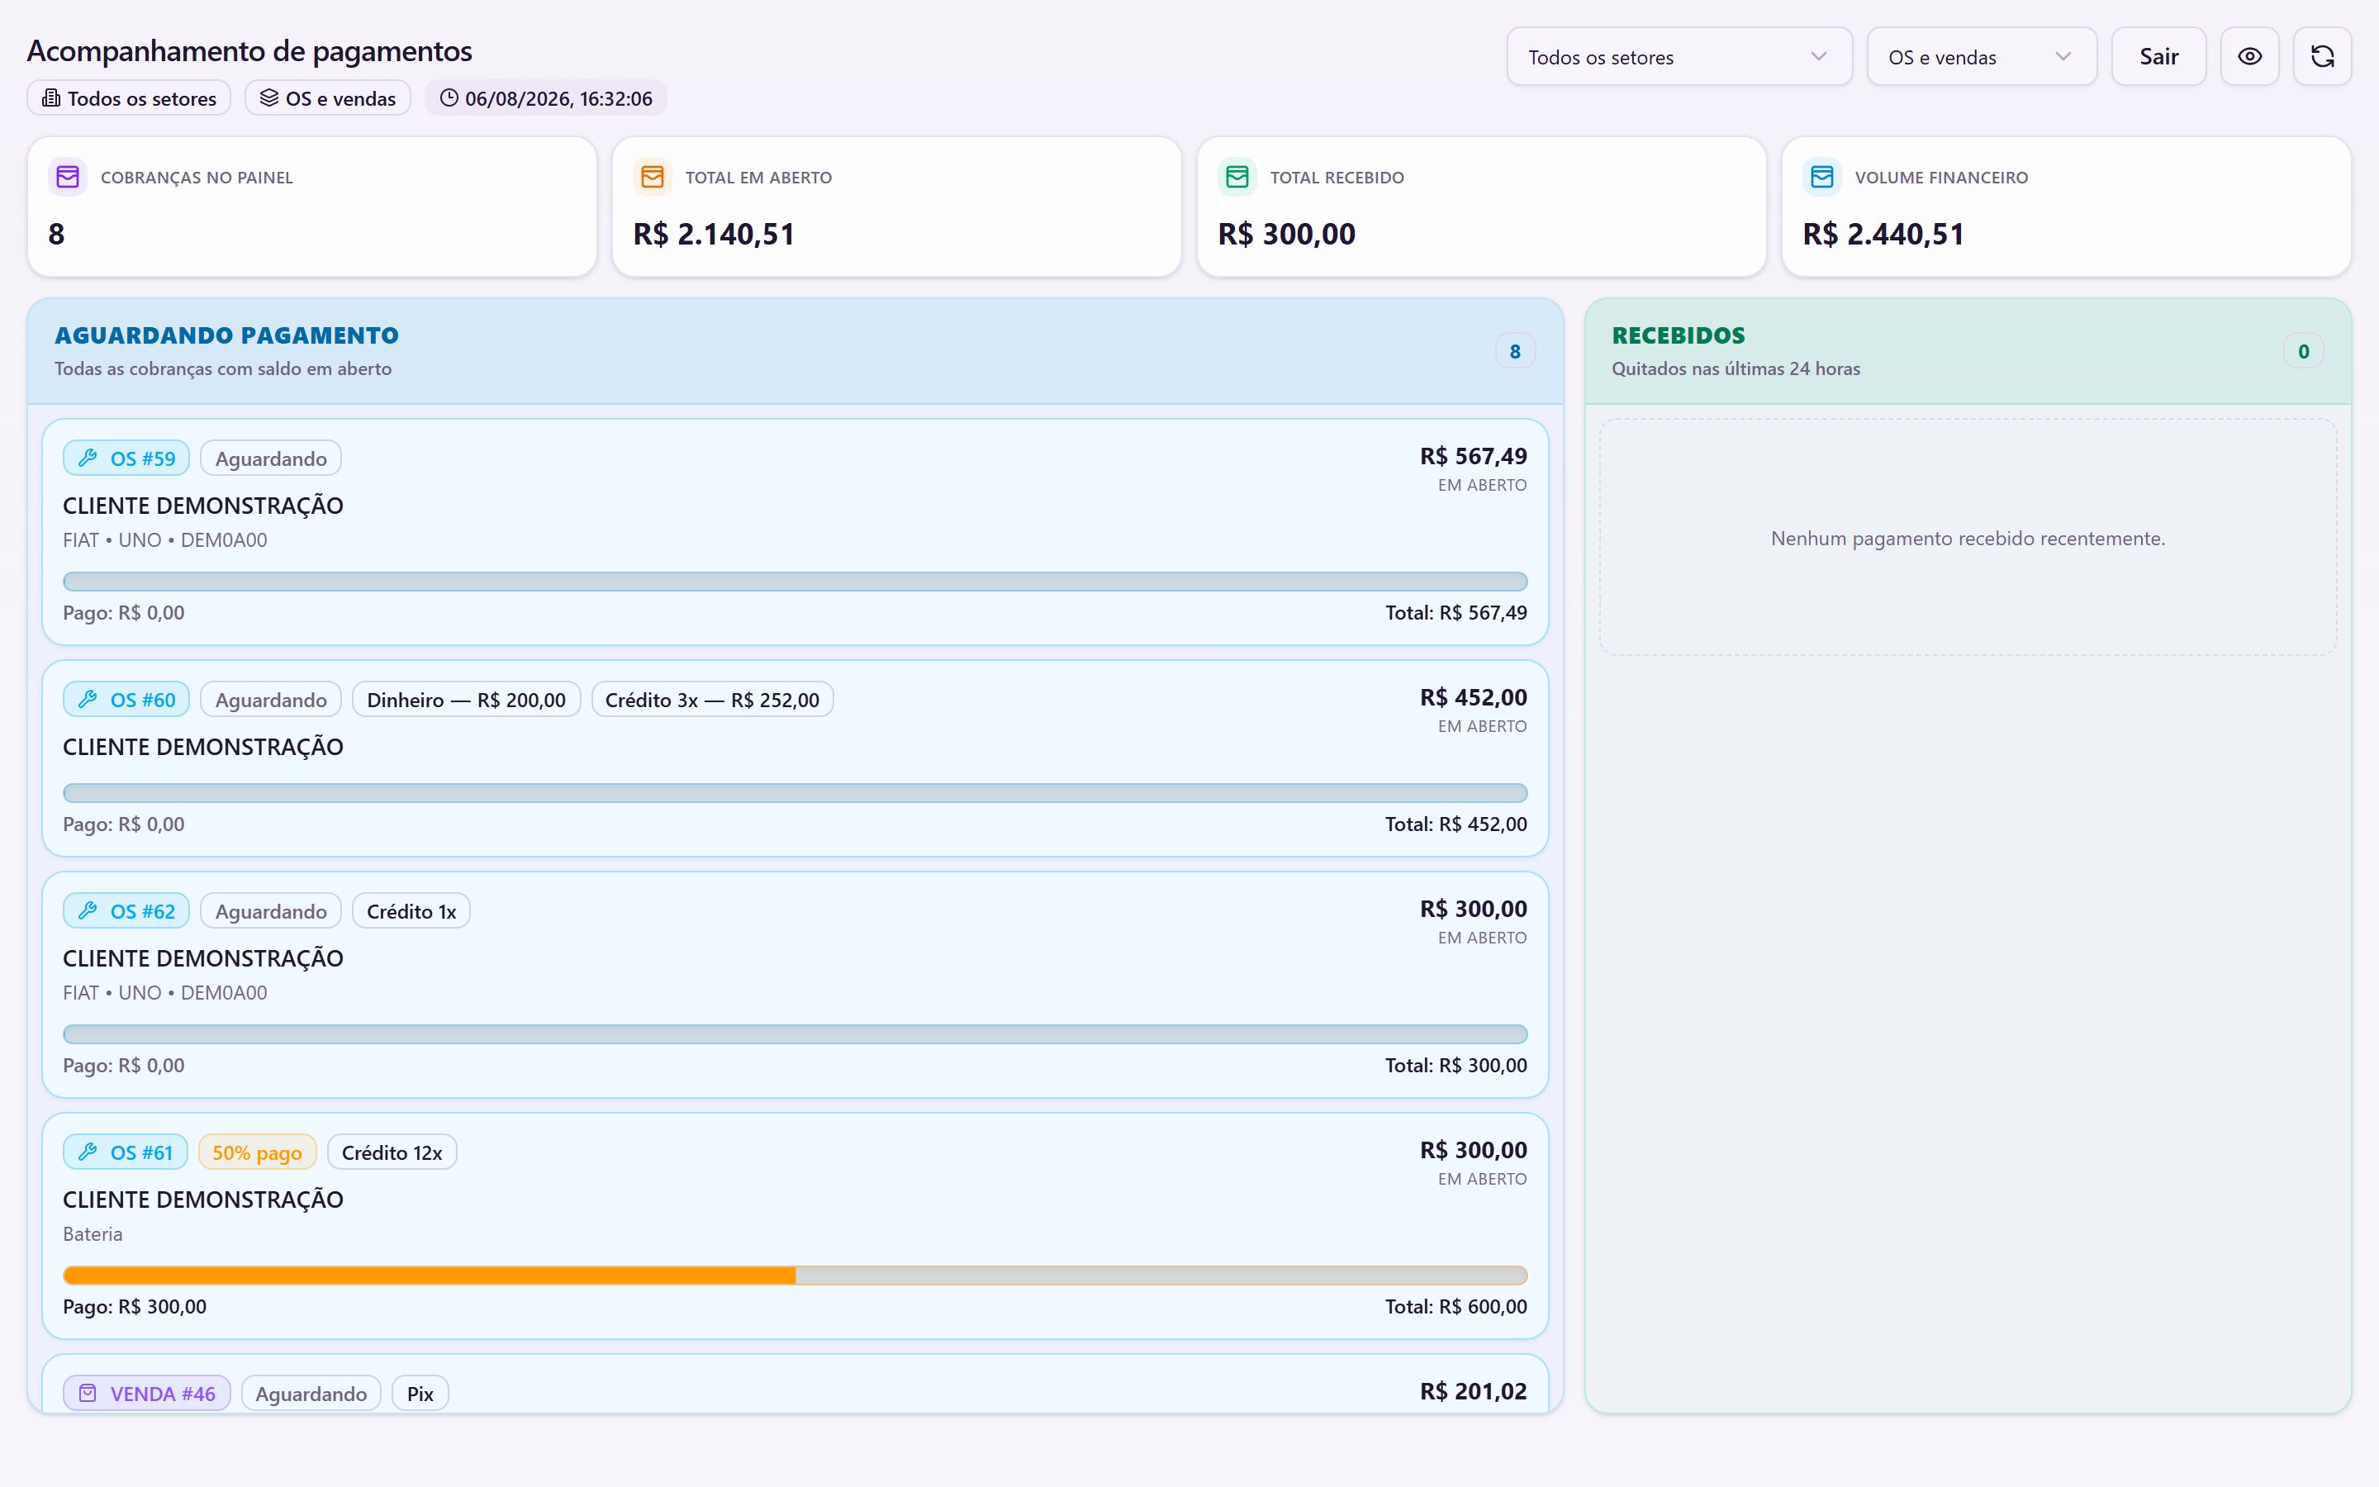This screenshot has width=2379, height=1487.
Task: Click the OS e vendas filter chip
Action: (327, 98)
